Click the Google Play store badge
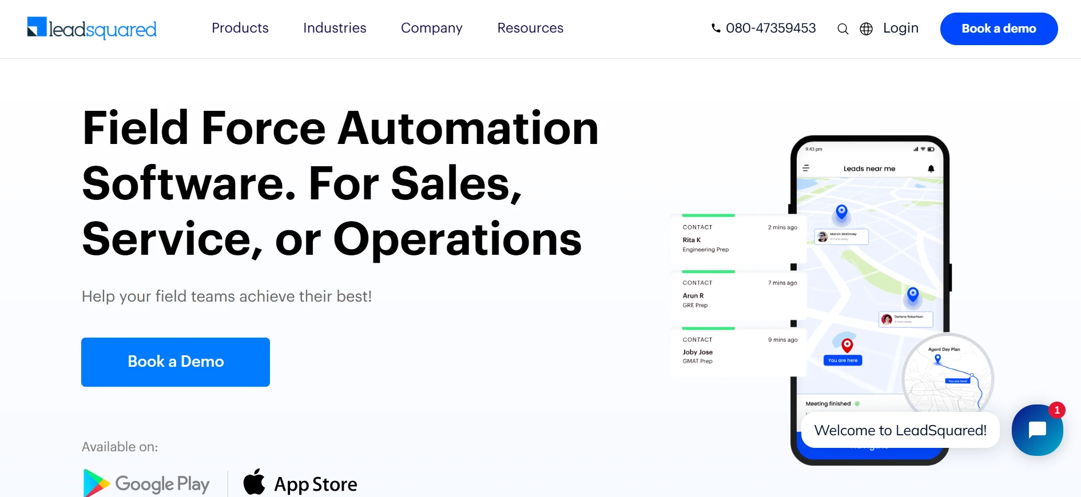Viewport: 1081px width, 497px height. [x=146, y=483]
